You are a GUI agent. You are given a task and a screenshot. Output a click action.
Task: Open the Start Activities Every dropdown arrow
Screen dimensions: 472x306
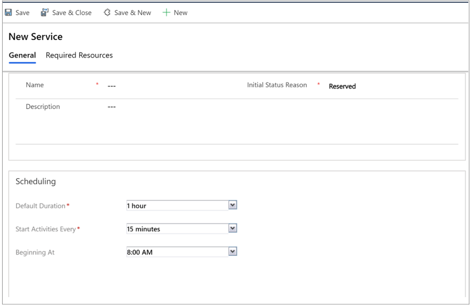coord(232,228)
